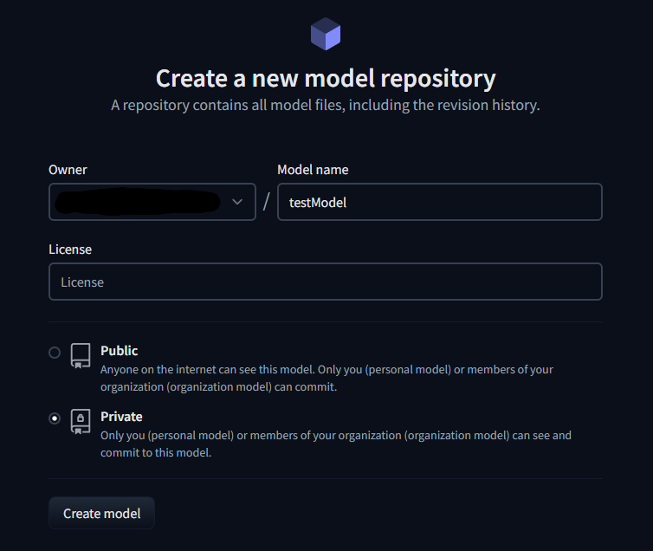The image size is (653, 551).
Task: Open the Owner selection combo box
Action: pos(152,202)
